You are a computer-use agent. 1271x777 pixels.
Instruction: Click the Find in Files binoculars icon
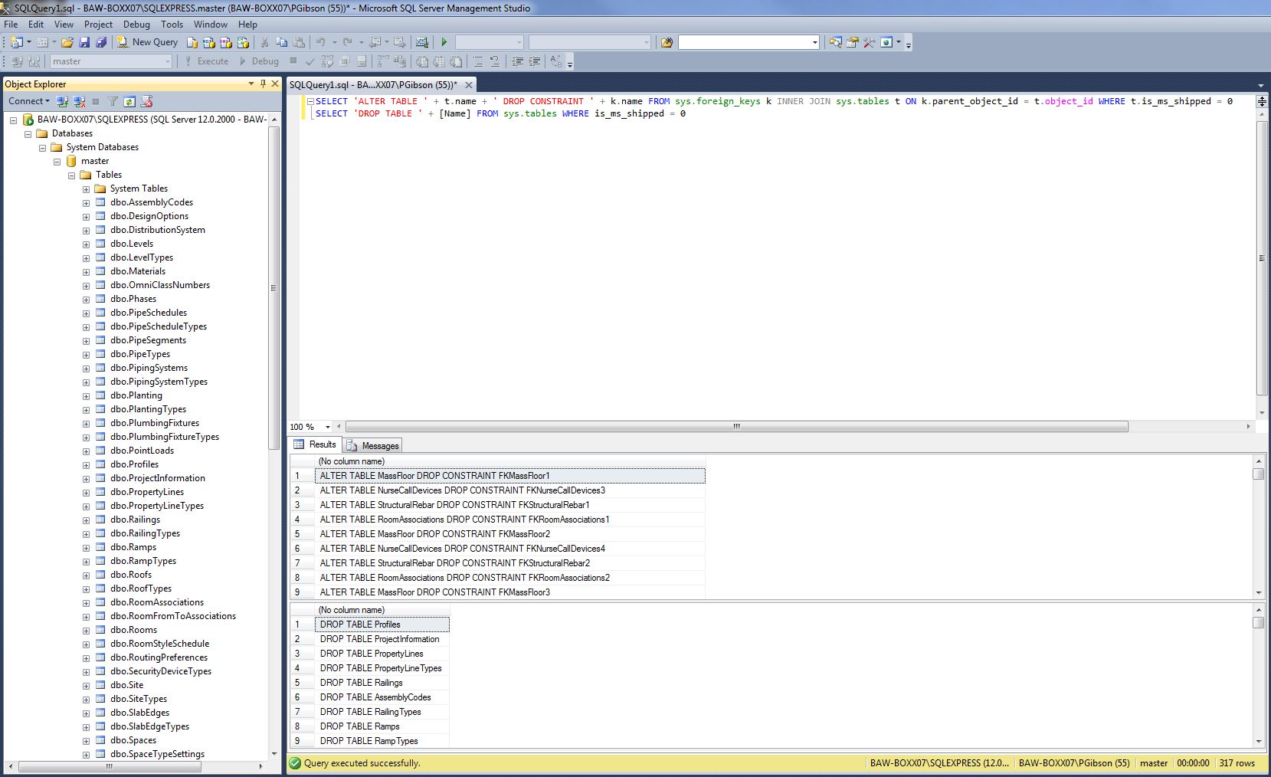point(667,42)
